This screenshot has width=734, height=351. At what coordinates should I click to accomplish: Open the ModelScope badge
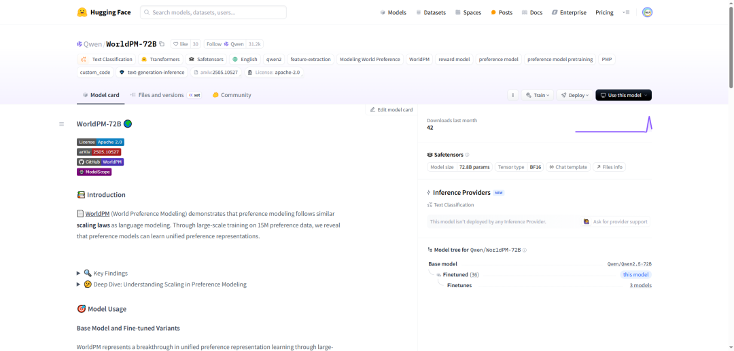tap(94, 172)
